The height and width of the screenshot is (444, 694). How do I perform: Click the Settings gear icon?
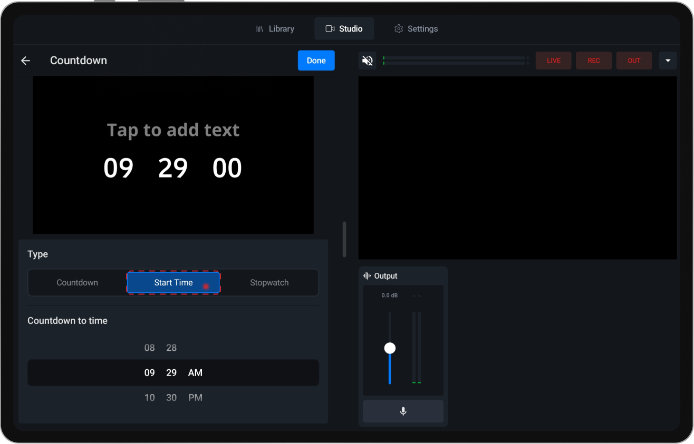click(399, 28)
